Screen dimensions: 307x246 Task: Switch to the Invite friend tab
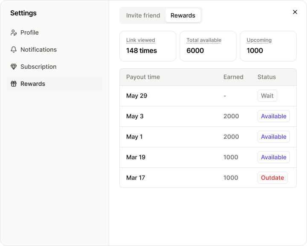coord(143,15)
